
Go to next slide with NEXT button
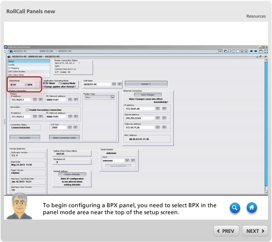pyautogui.click(x=255, y=231)
